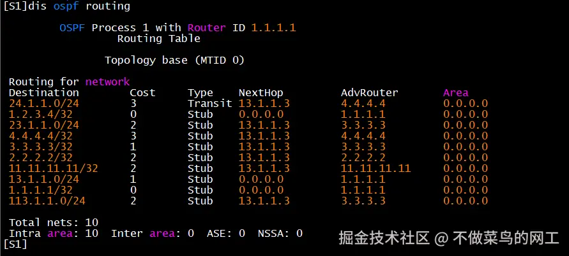Click the NextHop column header
This screenshot has height=256, width=569.
tap(261, 92)
